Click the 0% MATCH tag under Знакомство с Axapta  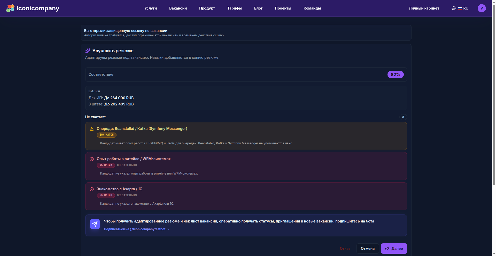click(106, 195)
